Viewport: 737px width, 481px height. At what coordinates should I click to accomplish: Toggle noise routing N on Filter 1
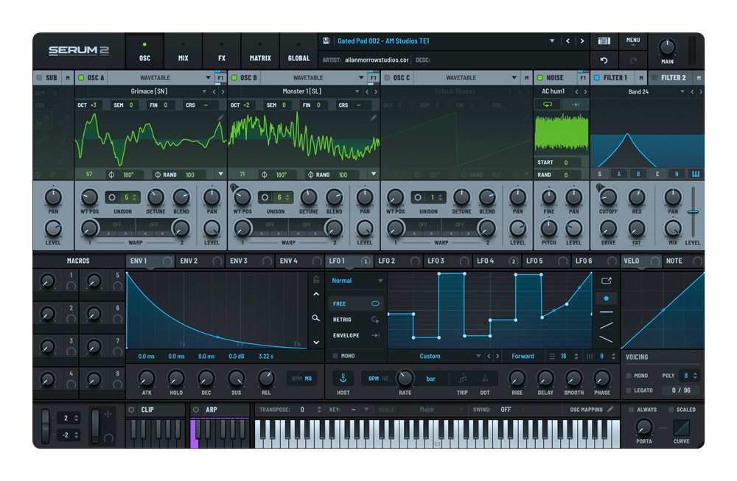677,174
